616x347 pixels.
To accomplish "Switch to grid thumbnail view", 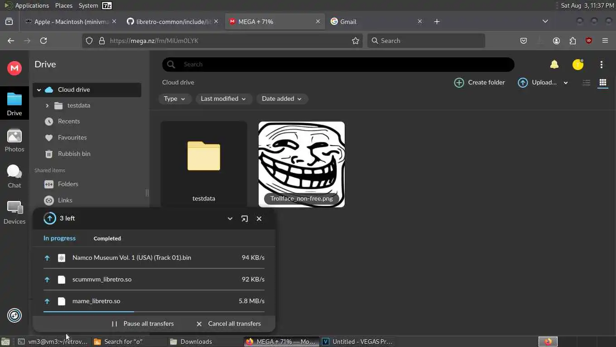I will 603,83.
